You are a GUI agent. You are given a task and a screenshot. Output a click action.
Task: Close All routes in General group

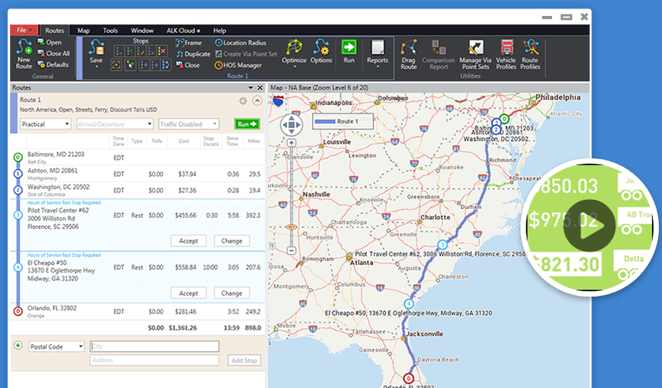coord(54,54)
